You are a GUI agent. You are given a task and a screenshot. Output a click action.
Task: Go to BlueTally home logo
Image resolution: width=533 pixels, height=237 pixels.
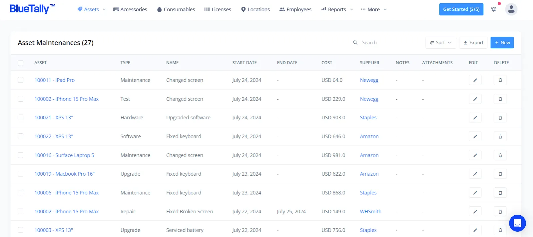tap(32, 9)
